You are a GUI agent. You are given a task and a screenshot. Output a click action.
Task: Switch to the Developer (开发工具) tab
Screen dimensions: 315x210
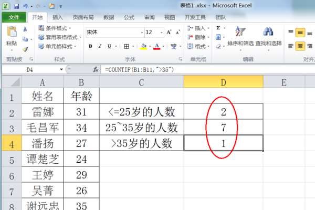pos(195,17)
